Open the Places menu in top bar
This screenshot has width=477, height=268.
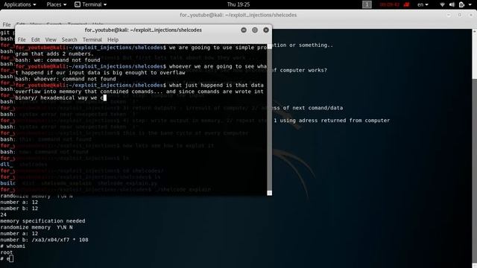pos(57,4)
